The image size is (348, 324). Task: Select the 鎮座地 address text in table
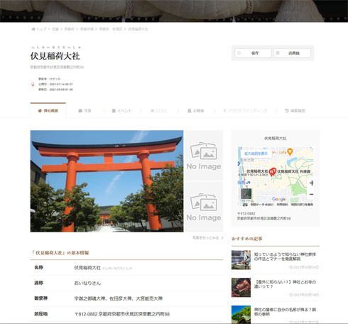tap(122, 314)
